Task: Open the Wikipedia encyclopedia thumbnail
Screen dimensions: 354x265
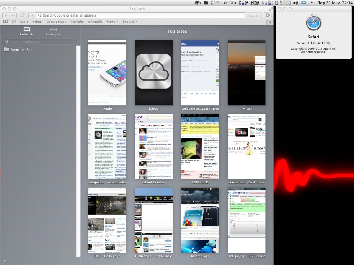Action: click(x=107, y=147)
